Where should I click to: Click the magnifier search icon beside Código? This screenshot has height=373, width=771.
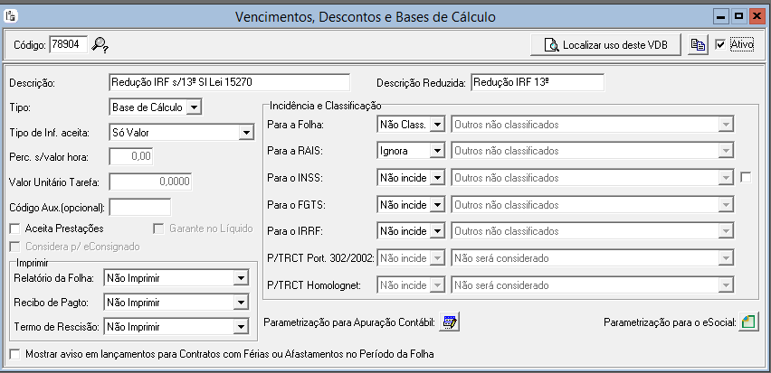point(100,44)
